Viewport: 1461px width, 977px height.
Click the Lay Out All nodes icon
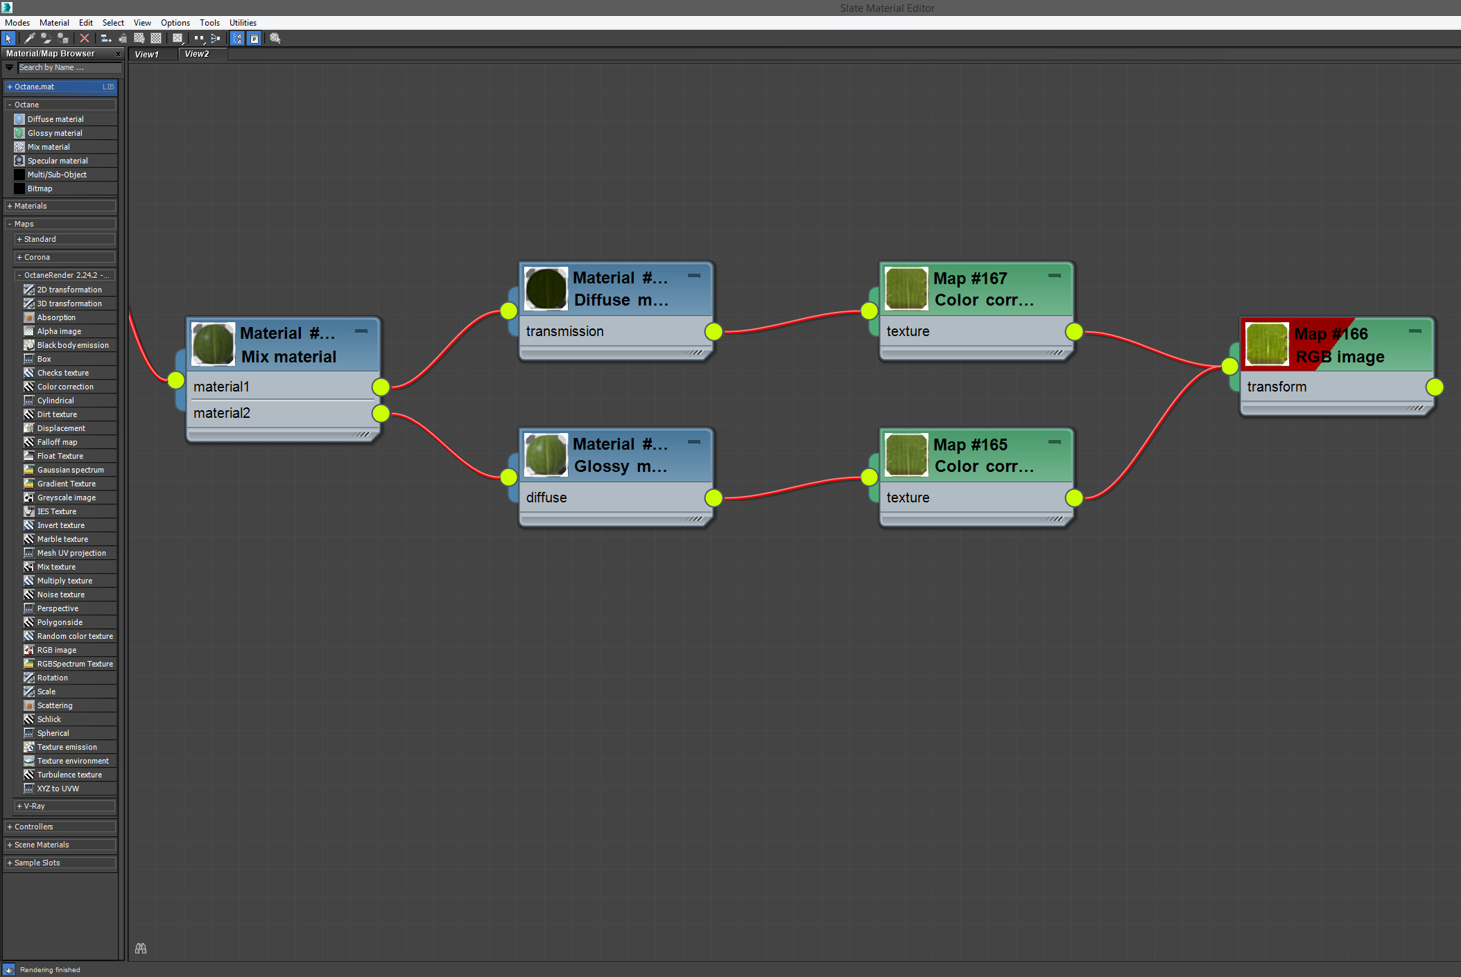pyautogui.click(x=200, y=39)
